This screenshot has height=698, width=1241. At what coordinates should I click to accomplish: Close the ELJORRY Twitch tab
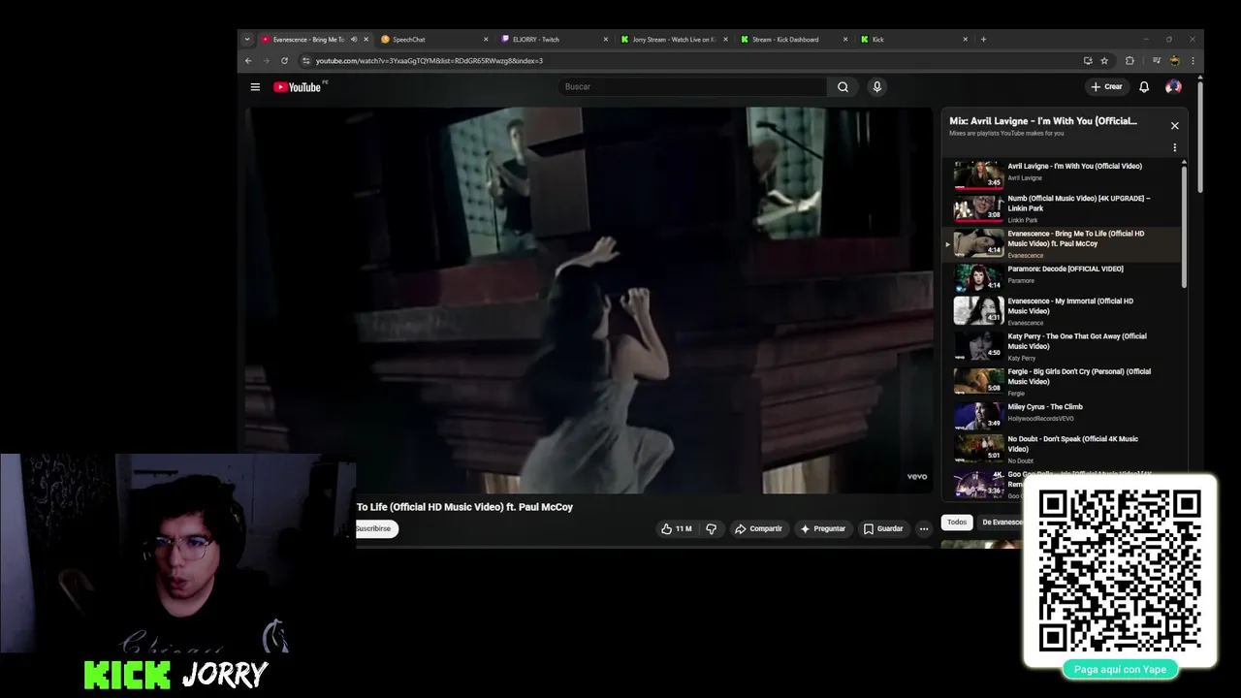point(606,40)
